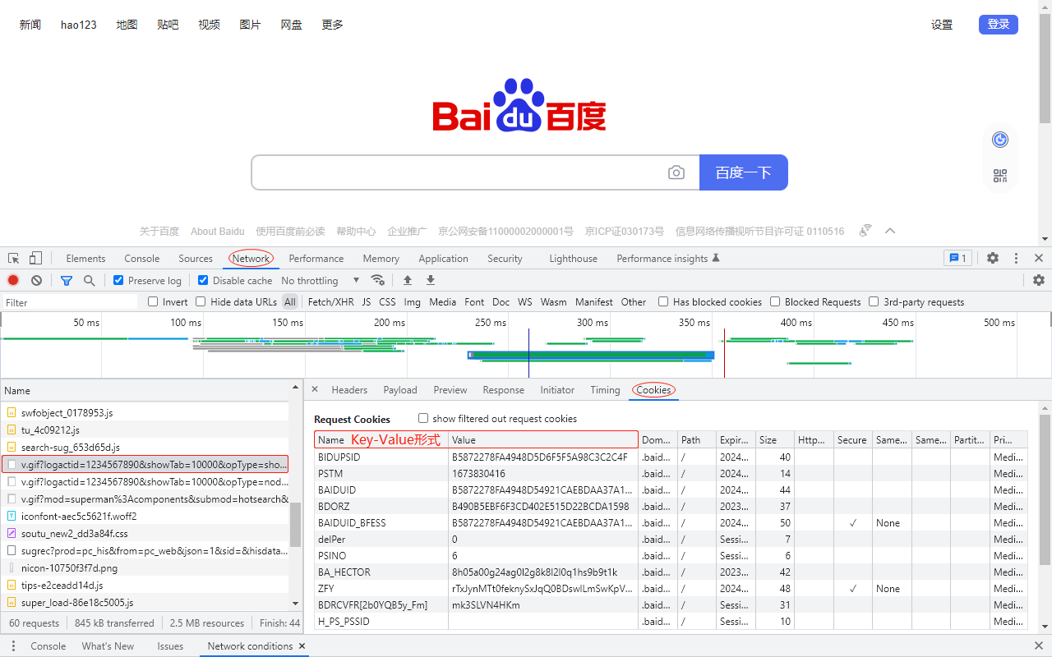Activate the inspect element picker icon
The width and height of the screenshot is (1052, 657).
click(x=14, y=258)
